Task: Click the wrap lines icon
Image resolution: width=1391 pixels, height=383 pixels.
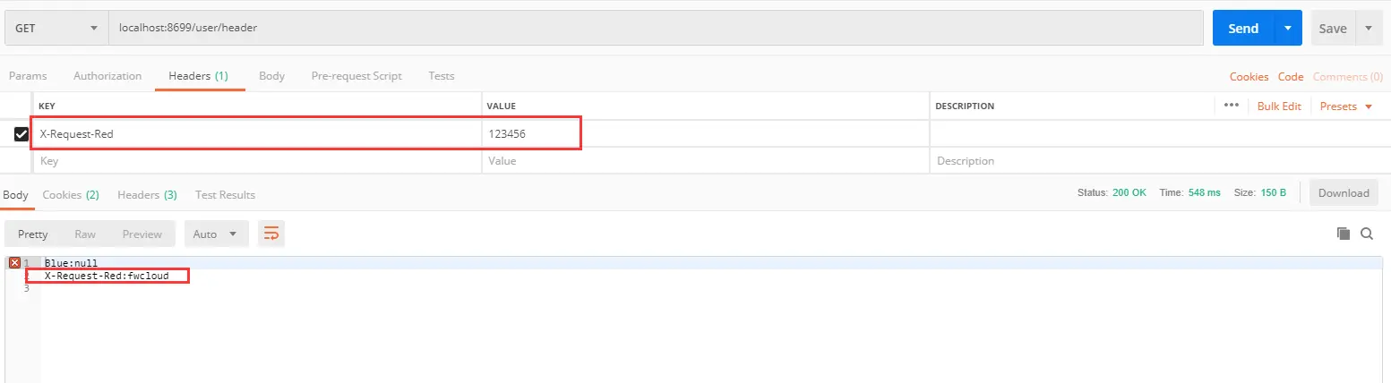Action: click(270, 234)
